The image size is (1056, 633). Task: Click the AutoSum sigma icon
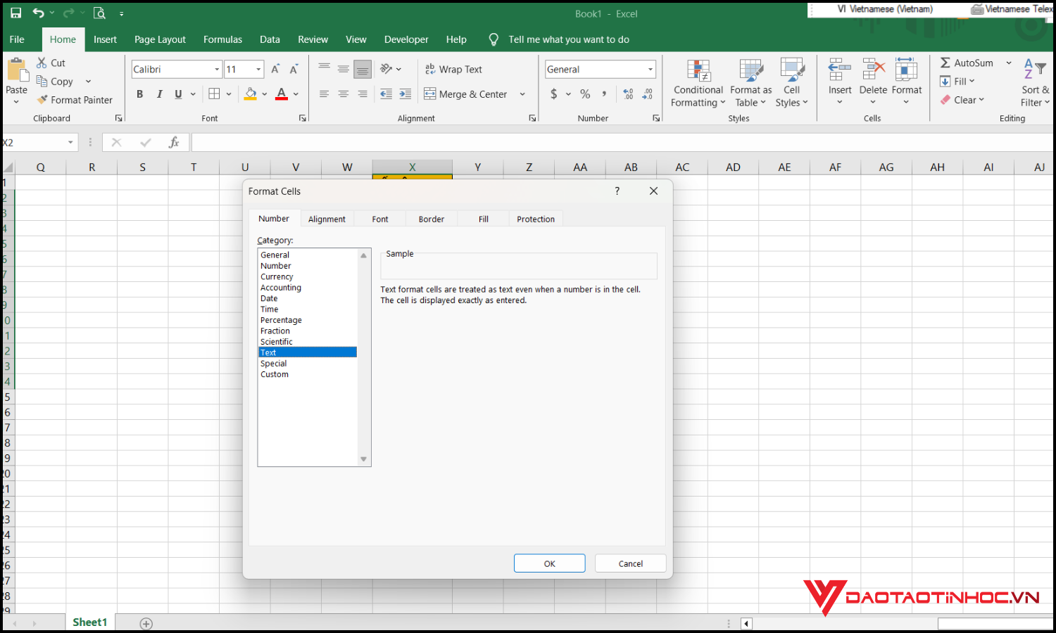[x=945, y=63]
